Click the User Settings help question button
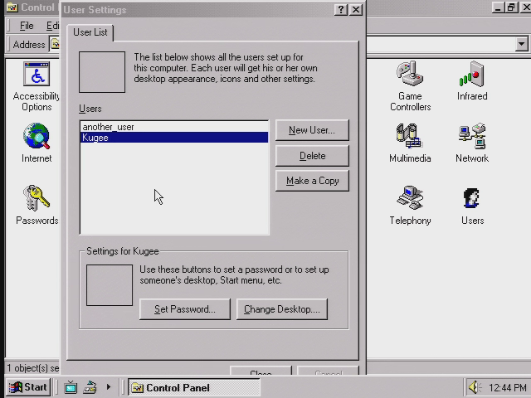The height and width of the screenshot is (398, 531). (341, 9)
